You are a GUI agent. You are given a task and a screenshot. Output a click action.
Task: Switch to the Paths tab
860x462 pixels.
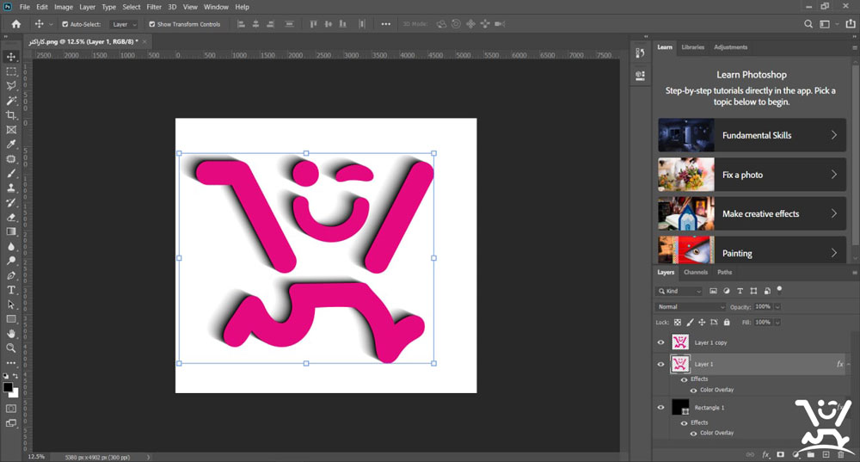point(724,272)
